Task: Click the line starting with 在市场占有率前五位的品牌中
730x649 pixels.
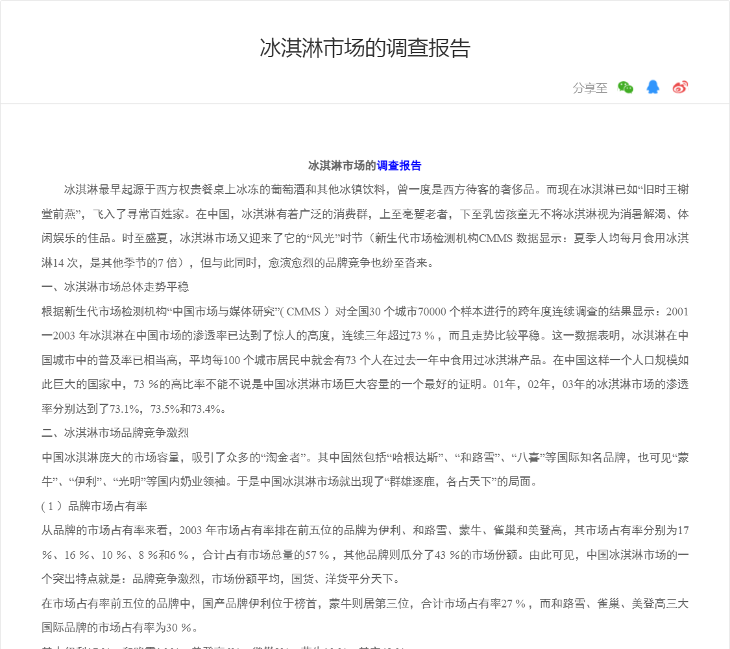Action: 365,604
